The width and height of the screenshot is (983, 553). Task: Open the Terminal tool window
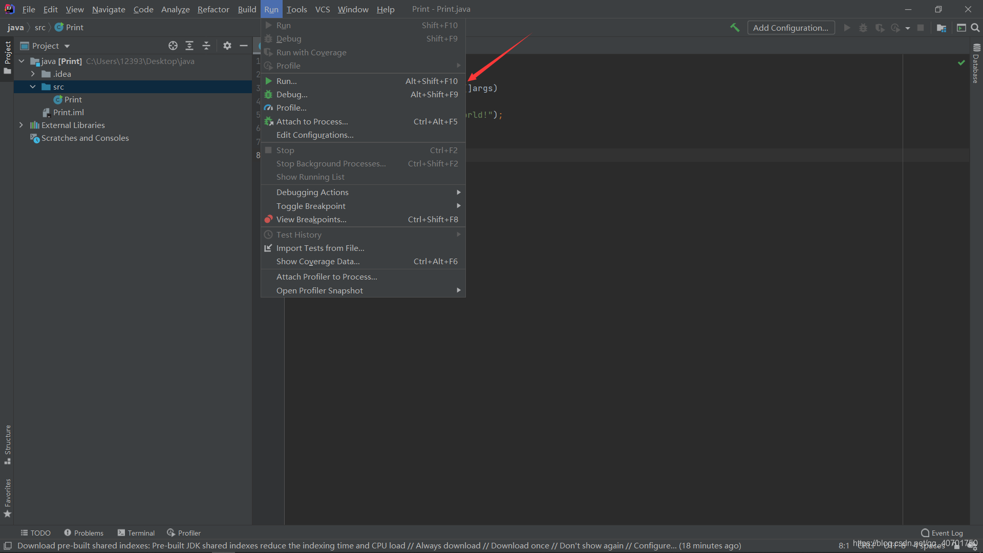(x=136, y=533)
